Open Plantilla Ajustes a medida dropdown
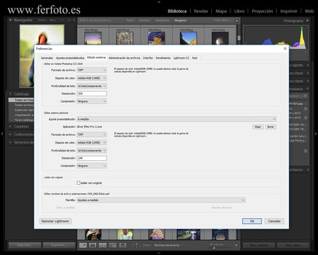The width and height of the screenshot is (318, 255). [161, 200]
